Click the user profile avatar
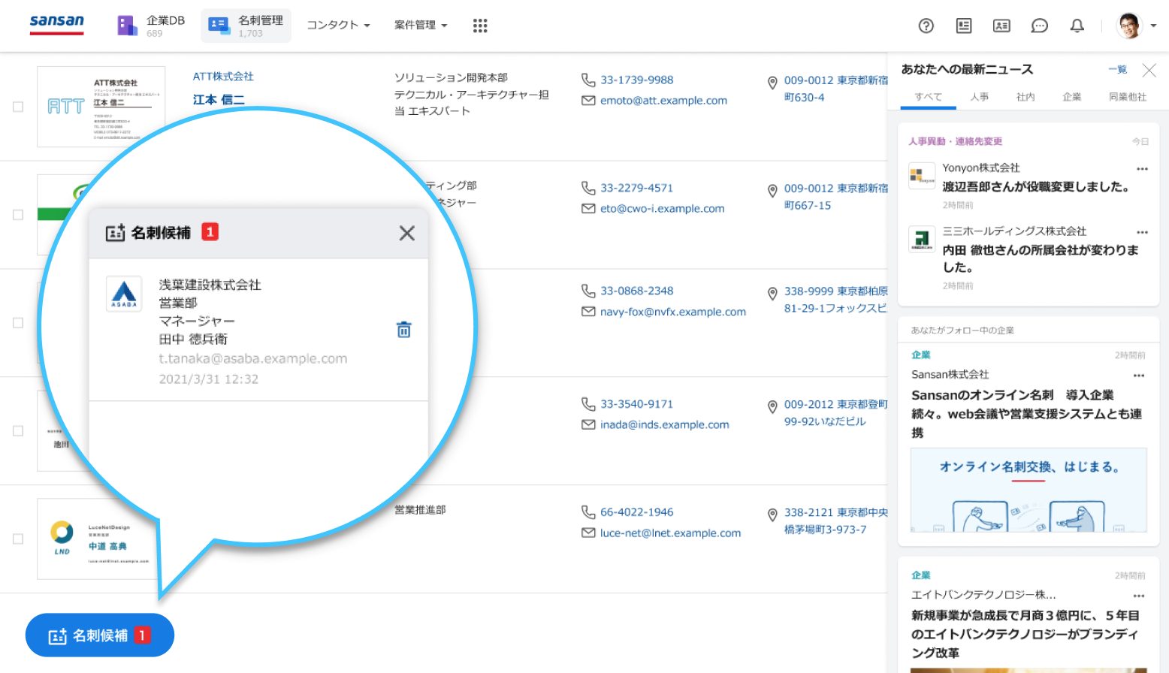Screen dimensions: 1169x673 click(1129, 26)
